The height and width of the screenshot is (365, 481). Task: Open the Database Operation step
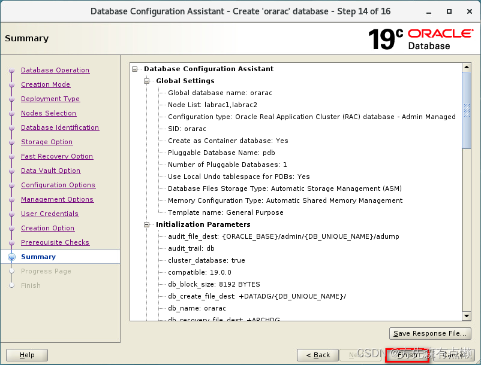pos(55,70)
